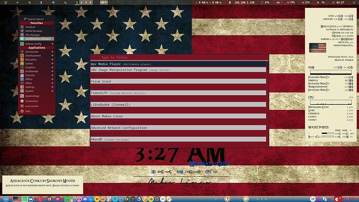Select Lock screen in the menu
Image resolution: width=359 pixels, height=202 pixels.
tap(36, 106)
